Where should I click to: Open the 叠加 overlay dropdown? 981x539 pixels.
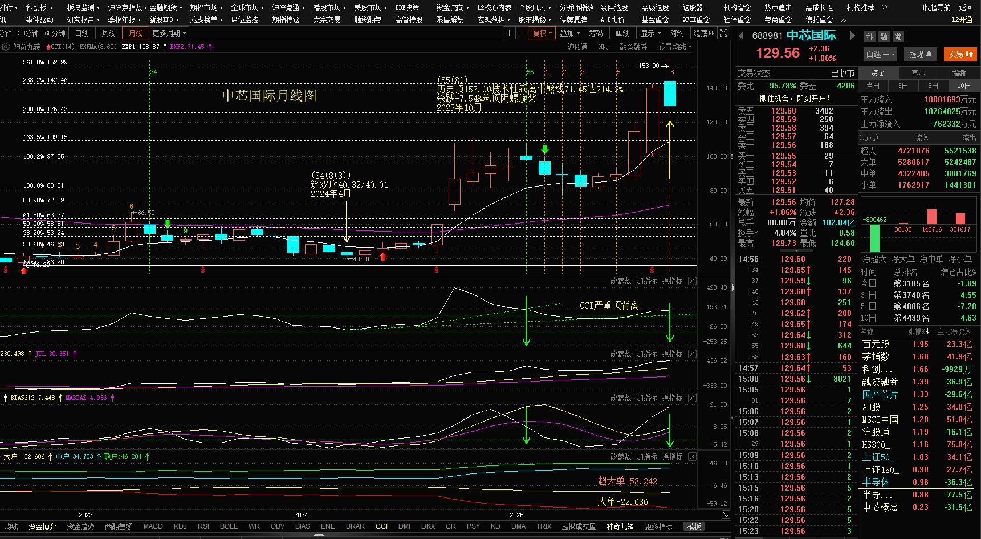569,33
